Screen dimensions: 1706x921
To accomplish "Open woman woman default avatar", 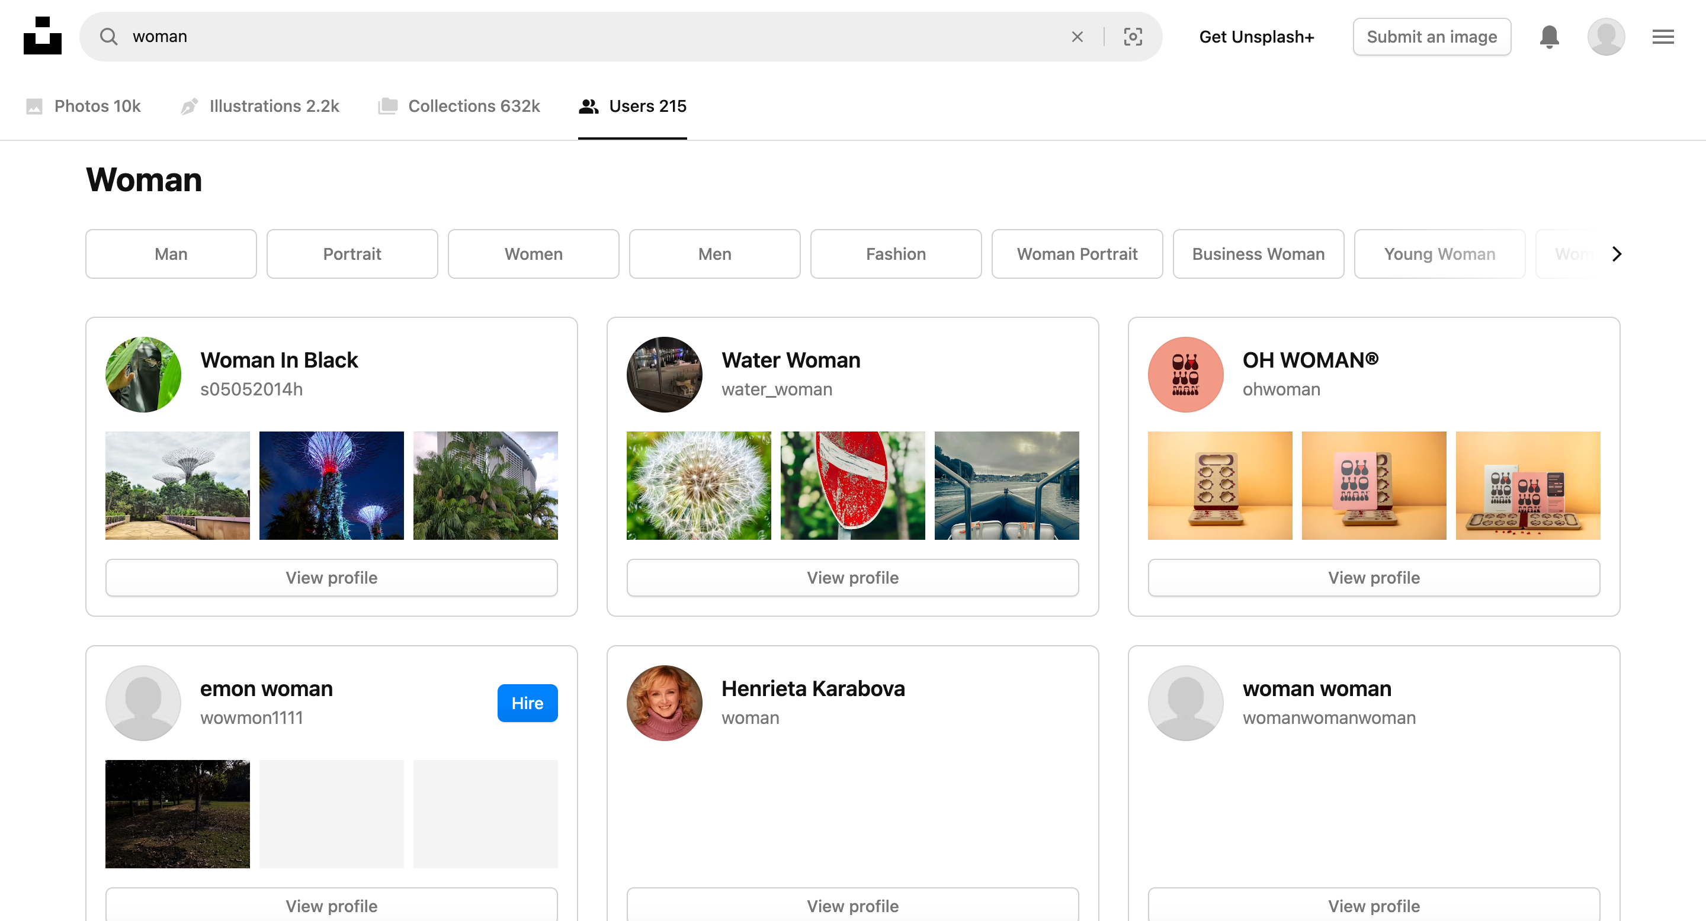I will click(1185, 703).
